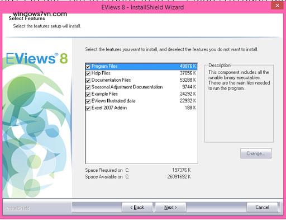Go back with the Back button
Screen dimensions: 286x220
(137, 207)
